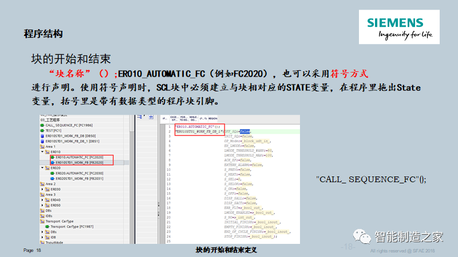
Task: Click _int_out_ placeholder after S_NO
Action: 246,218
